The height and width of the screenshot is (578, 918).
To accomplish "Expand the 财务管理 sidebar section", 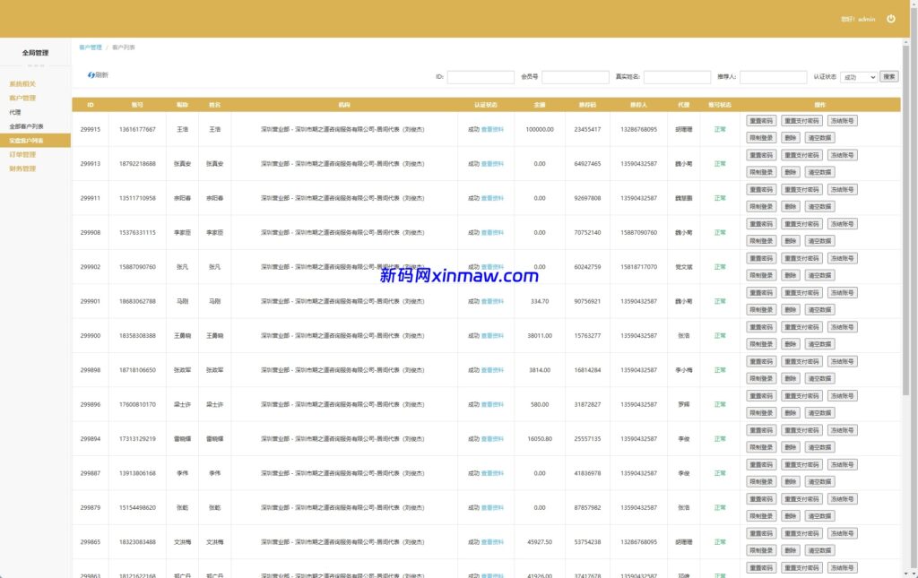I will [x=22, y=168].
